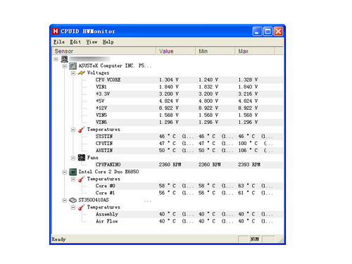Screen dimensions: 352x264
Task: Click the ASUSTeK Computer INC label
Action: [x=115, y=66]
